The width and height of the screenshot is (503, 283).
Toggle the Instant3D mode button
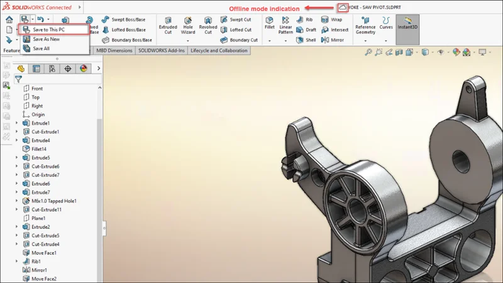tap(407, 25)
